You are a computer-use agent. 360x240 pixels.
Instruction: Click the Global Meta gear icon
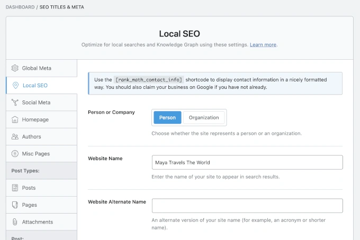click(15, 68)
